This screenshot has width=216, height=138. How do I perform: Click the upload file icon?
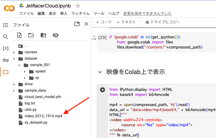tap(19, 35)
